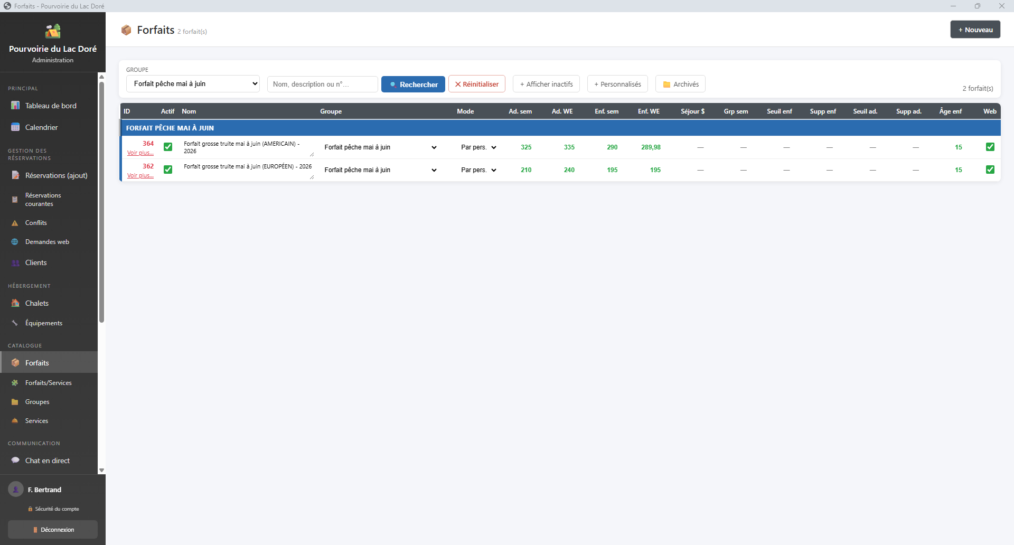Click the Groupes folder icon

click(15, 402)
